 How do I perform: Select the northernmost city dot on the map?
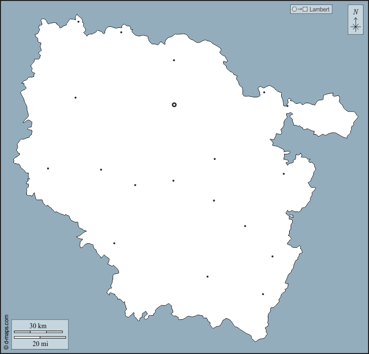point(78,21)
